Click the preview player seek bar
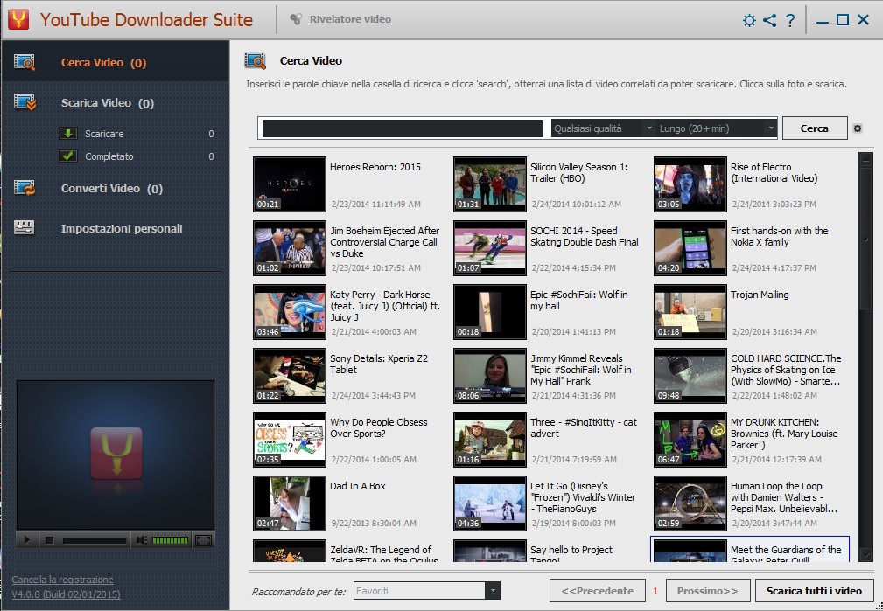883x611 pixels. 95,540
